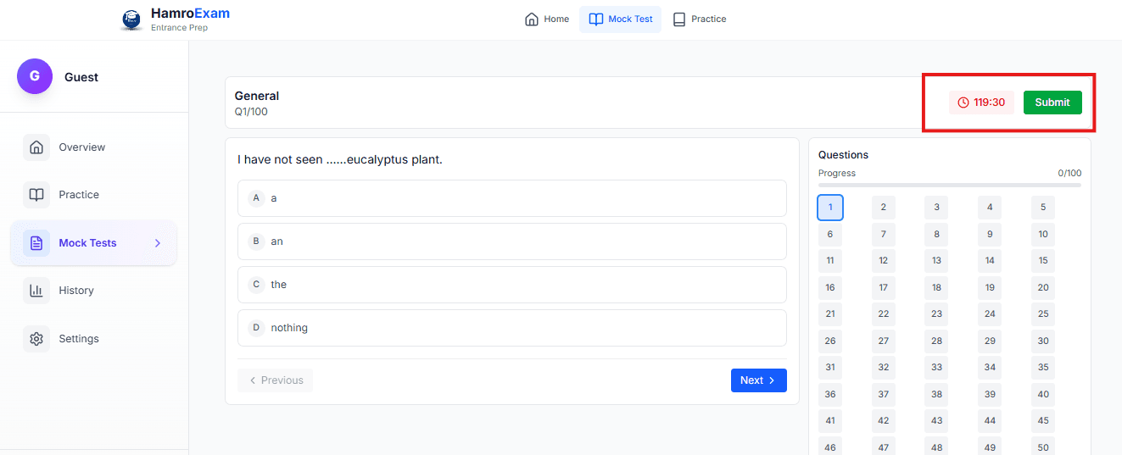Screen dimensions: 1122x455
Task: Open Settings in the sidebar
Action: pos(93,339)
